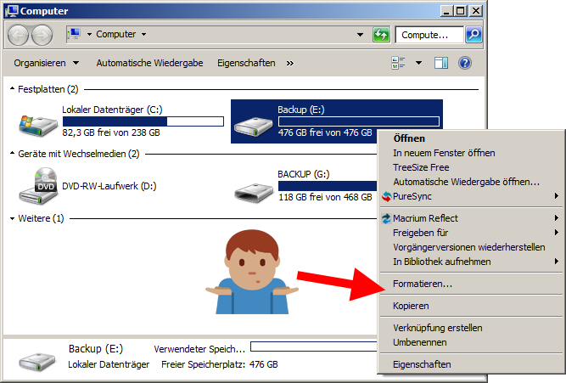Click the Computer title bar icon
566x383 pixels.
[12, 11]
